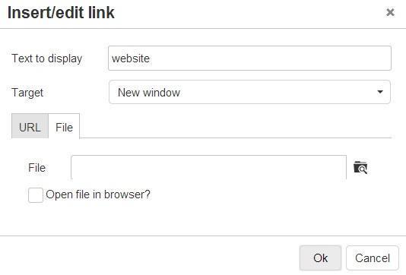The height and width of the screenshot is (275, 406).
Task: Click the Target dropdown arrow caret
Action: tap(380, 92)
